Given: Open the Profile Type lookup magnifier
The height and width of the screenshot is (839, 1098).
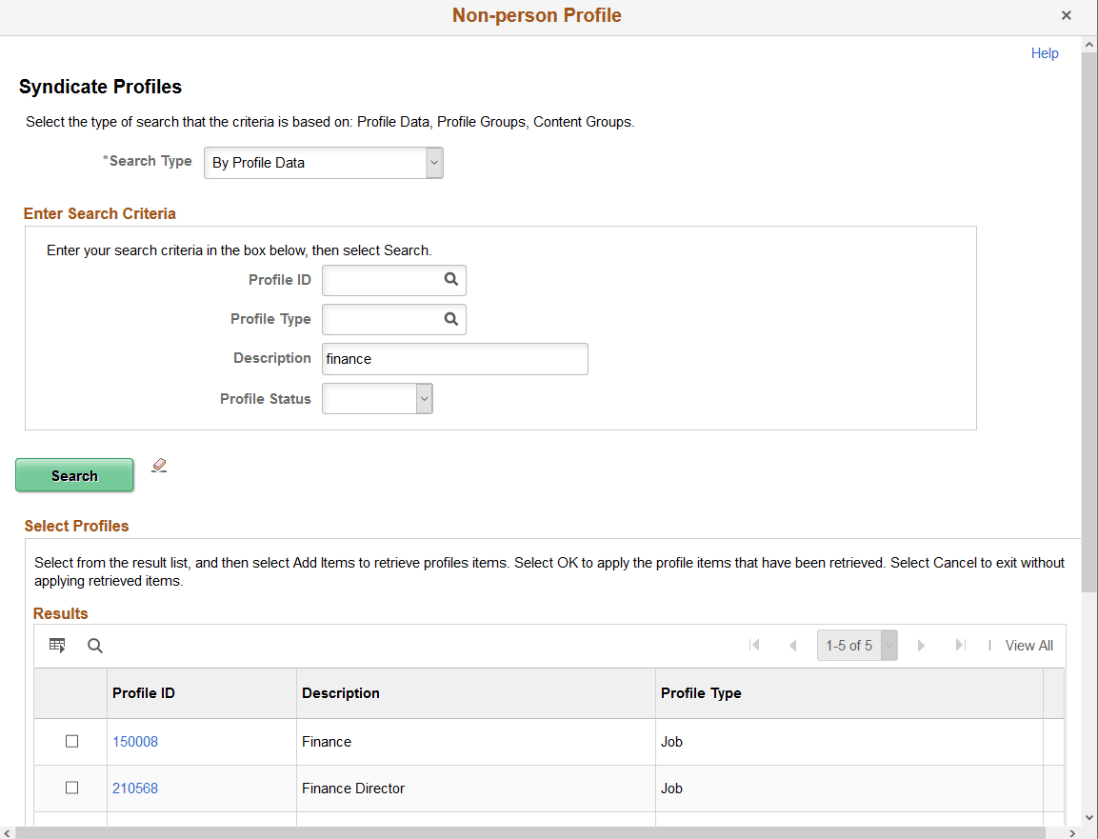Looking at the screenshot, I should pos(451,319).
